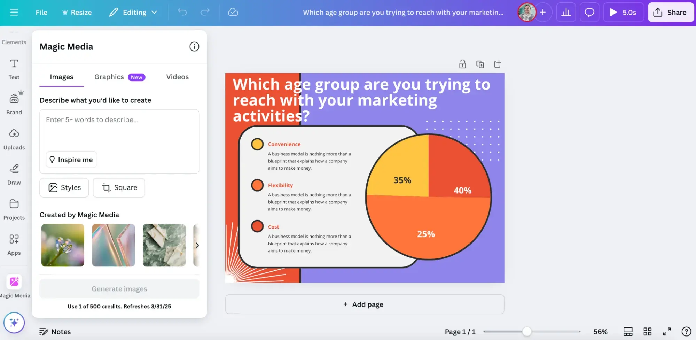Open the comments speech bubble icon
Image resolution: width=696 pixels, height=340 pixels.
(589, 13)
